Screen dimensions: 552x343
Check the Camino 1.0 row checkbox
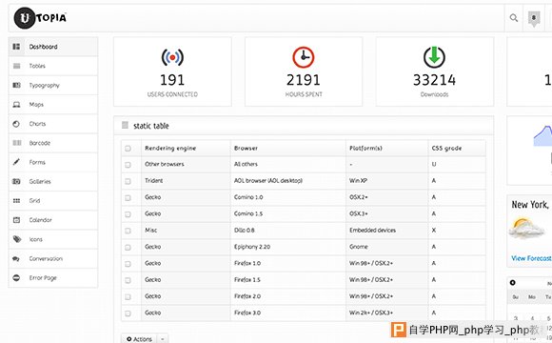pyautogui.click(x=128, y=198)
